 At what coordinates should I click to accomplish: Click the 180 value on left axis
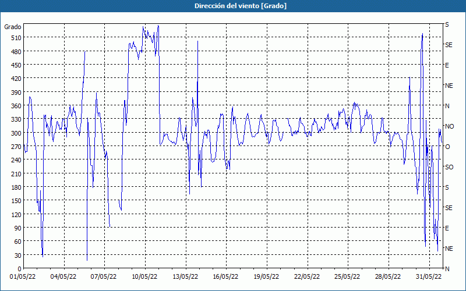pos(16,187)
